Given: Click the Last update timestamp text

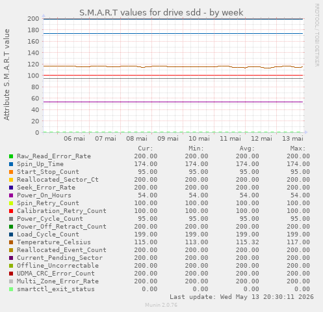Looking at the screenshot, I should tap(242, 297).
